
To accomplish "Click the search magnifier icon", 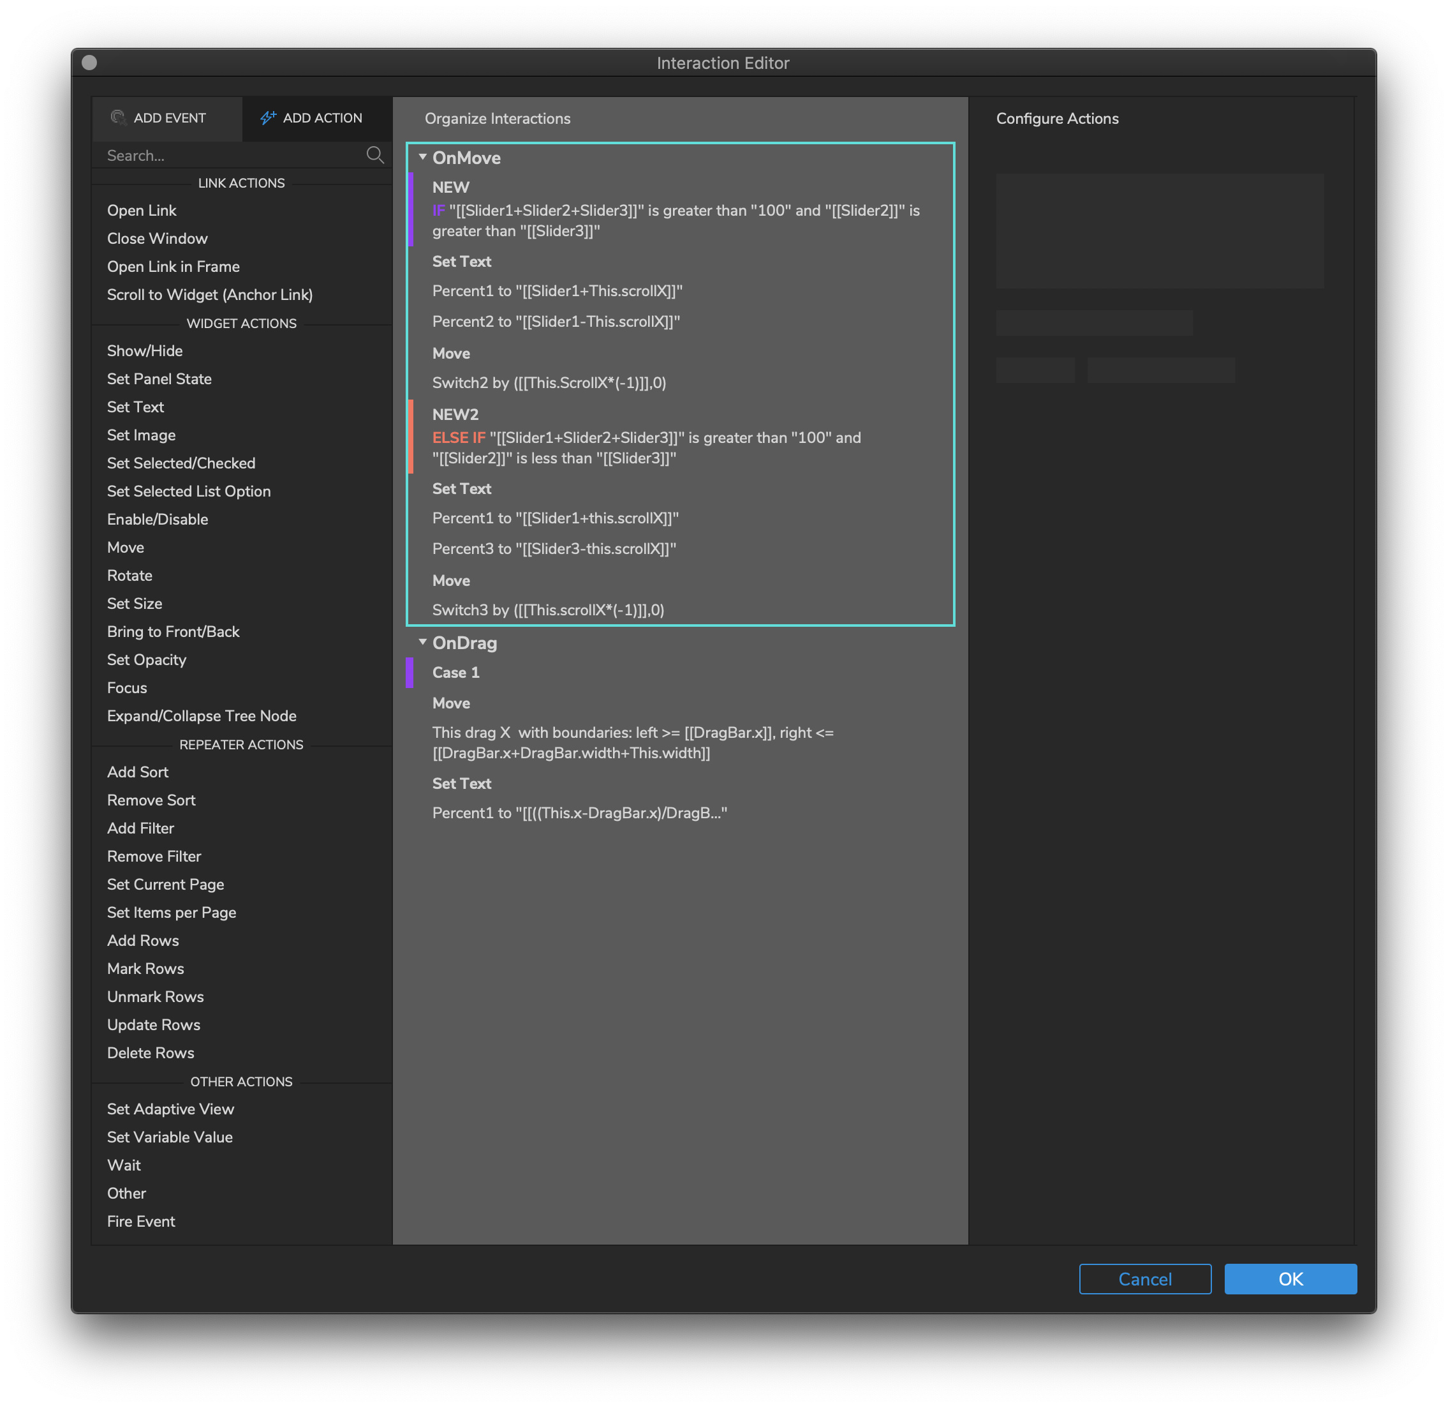I will point(374,154).
